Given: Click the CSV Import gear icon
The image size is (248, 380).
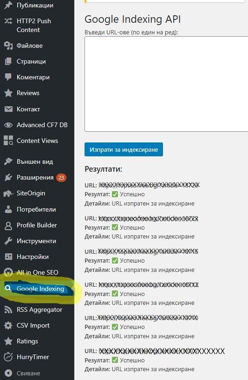Looking at the screenshot, I should tap(8, 325).
